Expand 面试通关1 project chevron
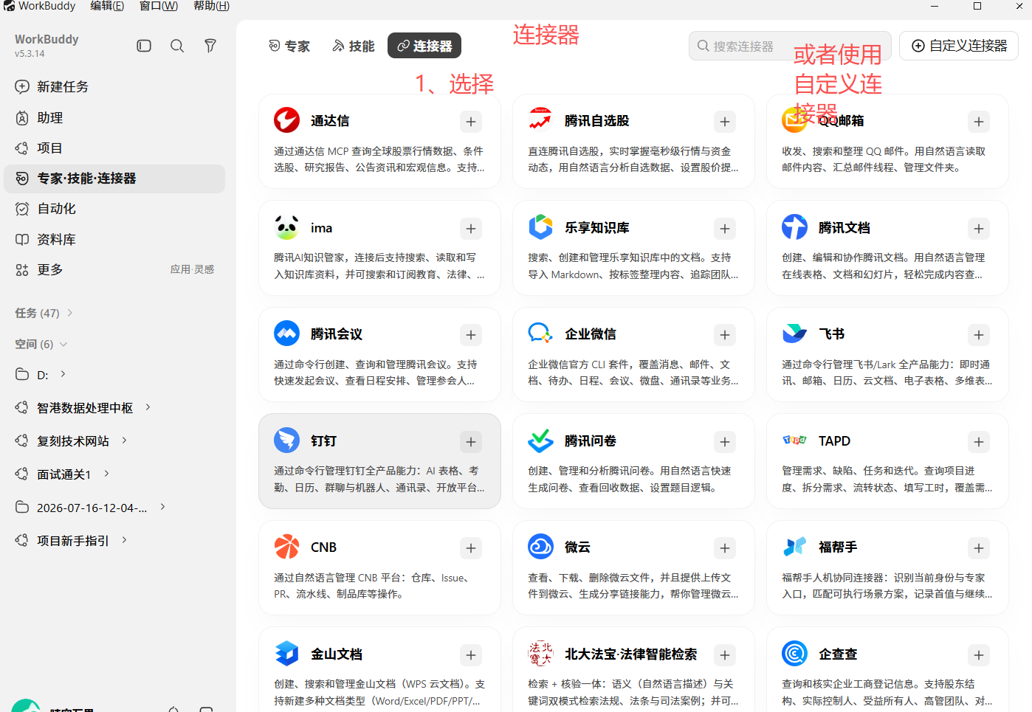Image resolution: width=1032 pixels, height=712 pixels. click(x=106, y=474)
